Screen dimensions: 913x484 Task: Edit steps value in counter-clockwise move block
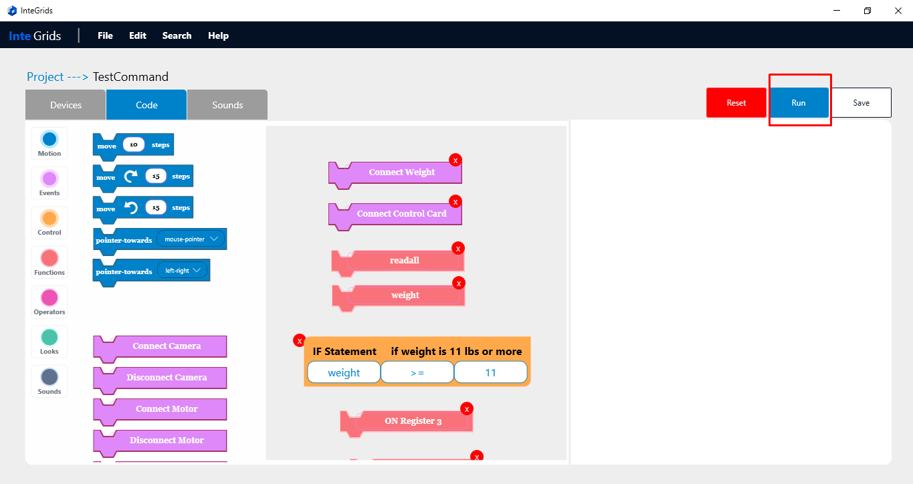[156, 208]
